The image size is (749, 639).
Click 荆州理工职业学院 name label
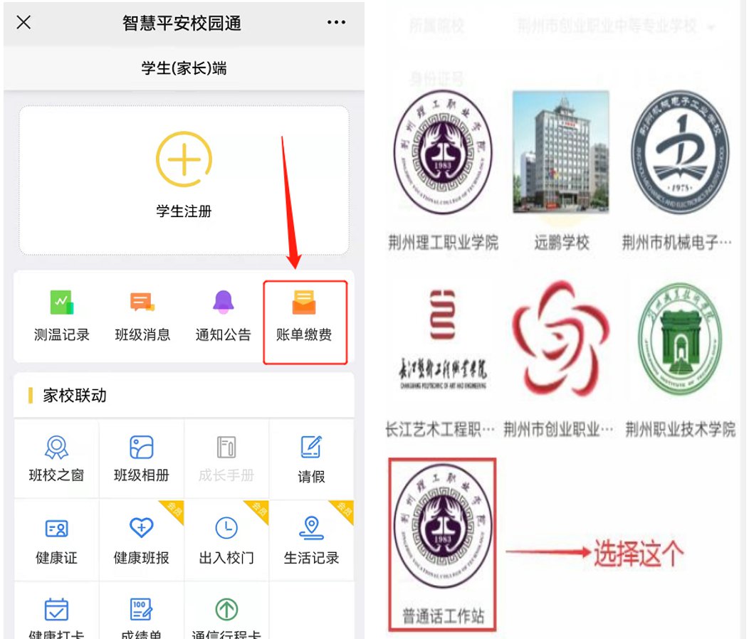pyautogui.click(x=443, y=243)
